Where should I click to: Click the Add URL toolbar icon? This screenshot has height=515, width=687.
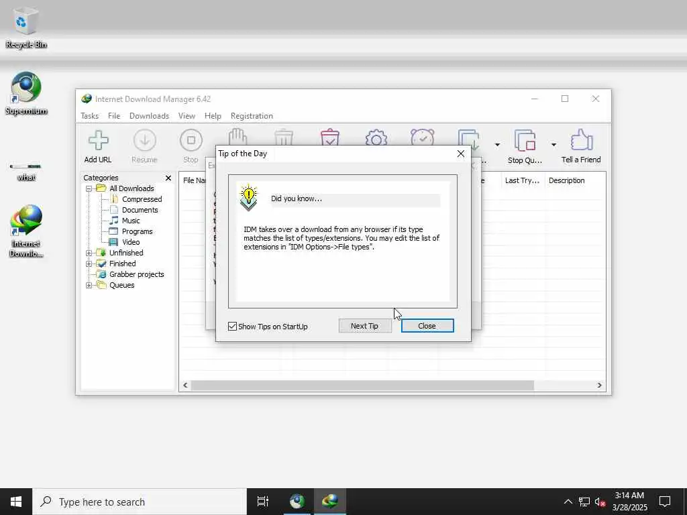pyautogui.click(x=98, y=140)
